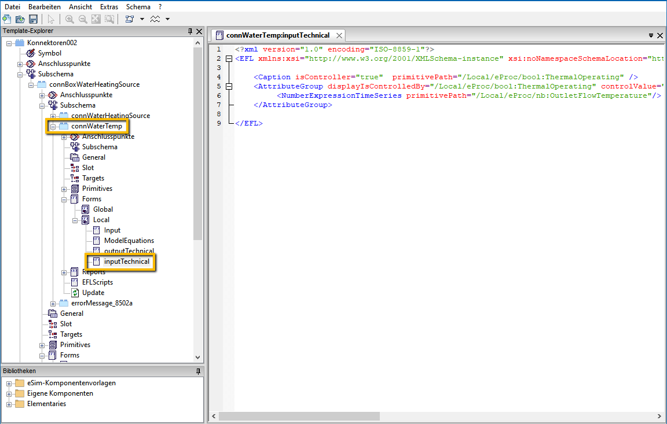Open the outputTechnical form
Image resolution: width=667 pixels, height=424 pixels.
click(x=129, y=250)
